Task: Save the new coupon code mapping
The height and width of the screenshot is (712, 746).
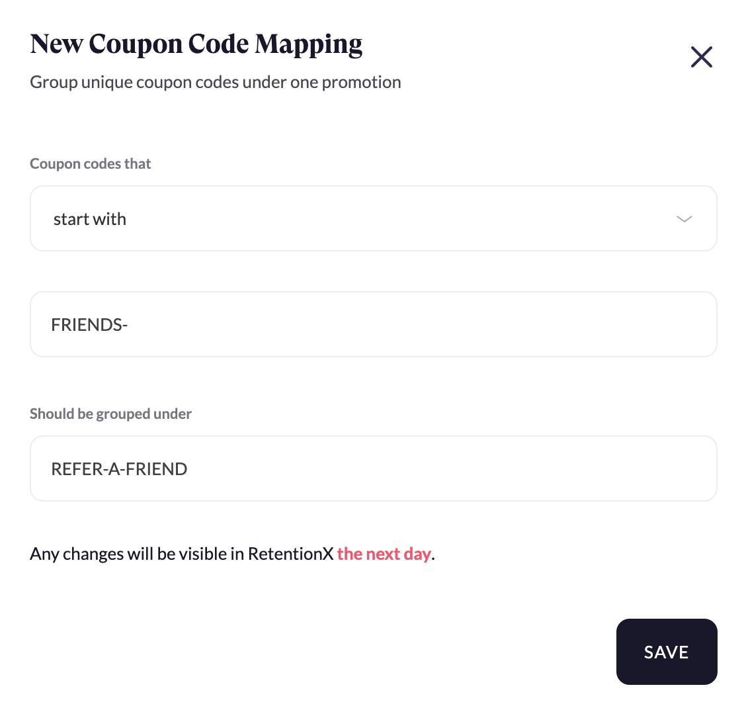Action: [x=667, y=652]
